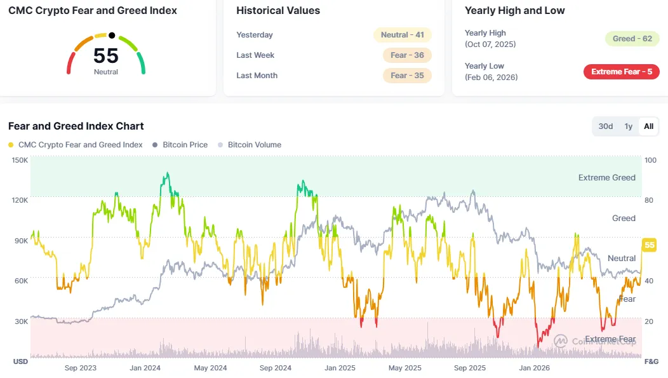Click the green segment of the gauge
The image size is (668, 378).
click(142, 63)
